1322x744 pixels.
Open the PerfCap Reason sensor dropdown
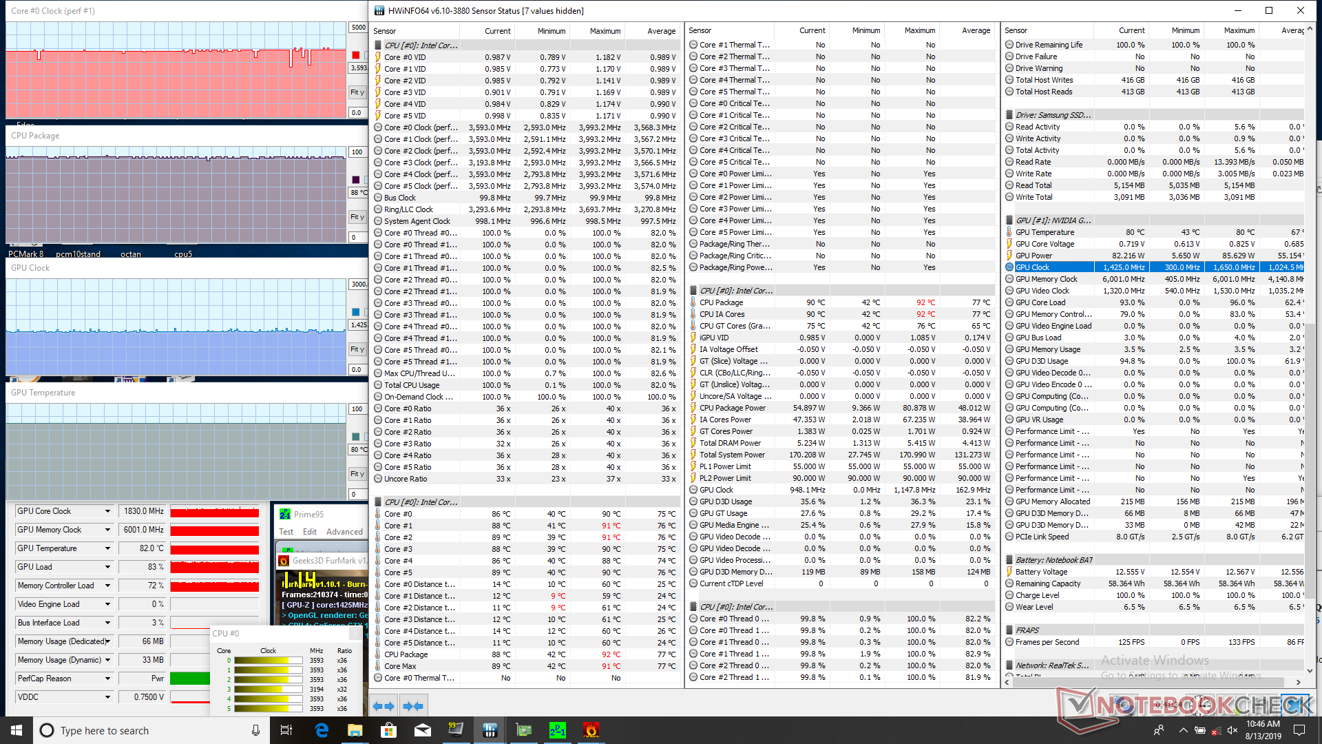click(x=107, y=679)
